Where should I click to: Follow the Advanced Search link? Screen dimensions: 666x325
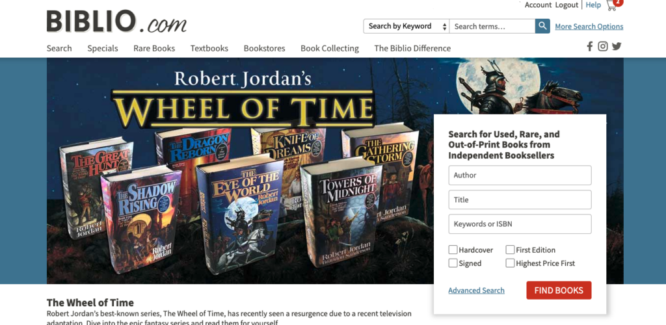point(476,291)
